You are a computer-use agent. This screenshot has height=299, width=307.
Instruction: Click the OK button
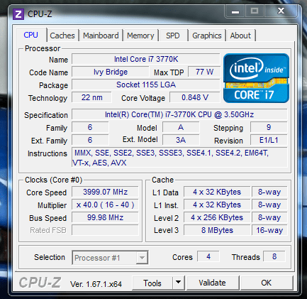coord(267,283)
